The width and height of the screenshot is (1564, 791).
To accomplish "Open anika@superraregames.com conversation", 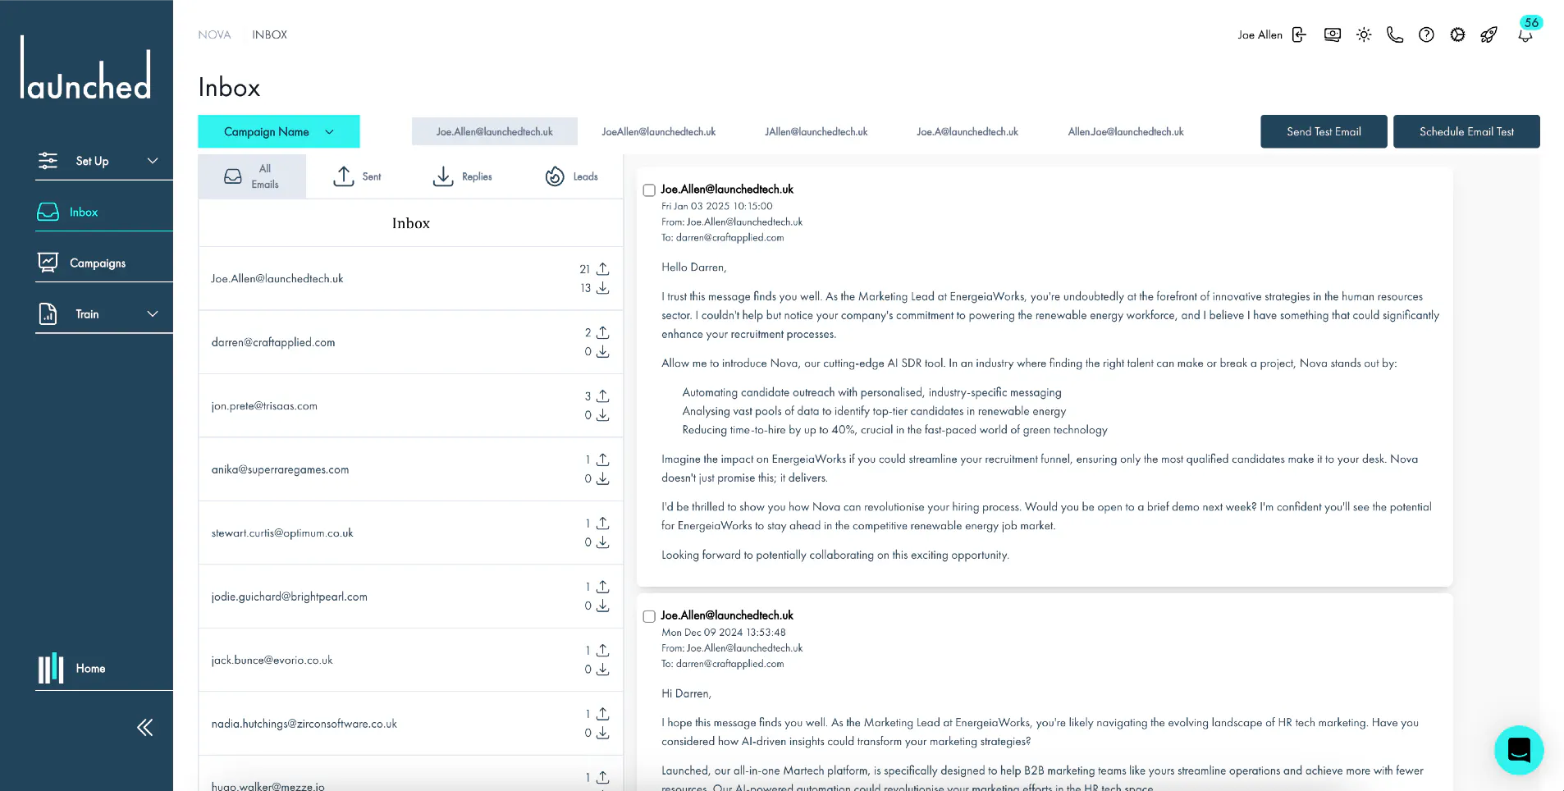I will click(410, 469).
